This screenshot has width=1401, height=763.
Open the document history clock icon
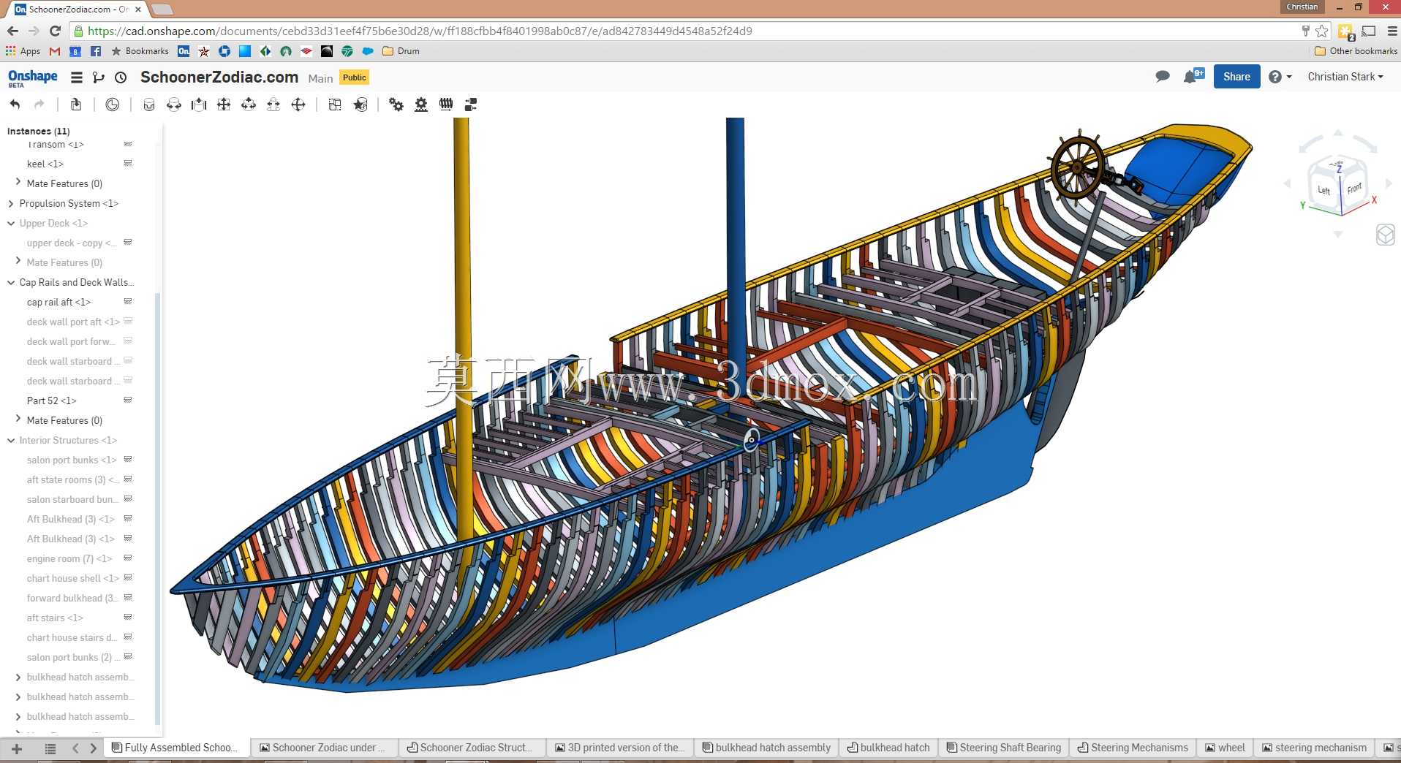(x=121, y=77)
